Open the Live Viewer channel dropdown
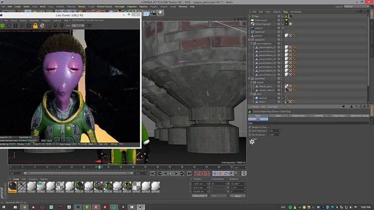The width and height of the screenshot is (374, 210). (x=78, y=26)
